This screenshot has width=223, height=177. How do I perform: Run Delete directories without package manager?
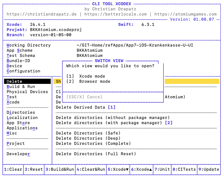click(113, 118)
